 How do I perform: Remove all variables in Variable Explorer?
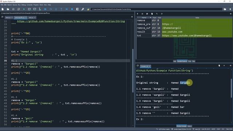point(152,14)
